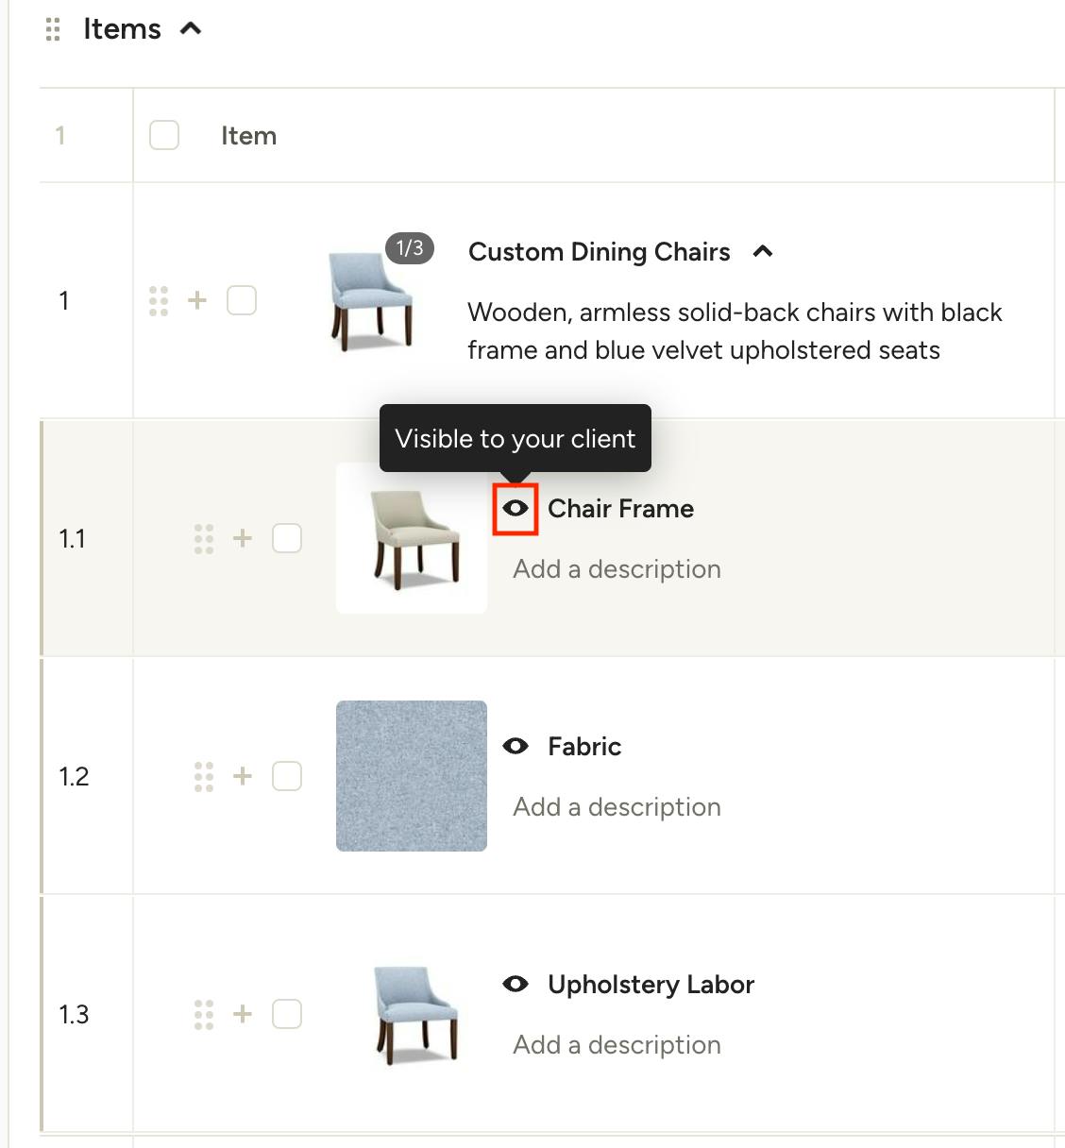This screenshot has height=1148, width=1065.
Task: Click the Fabric row drag handle
Action: click(204, 776)
